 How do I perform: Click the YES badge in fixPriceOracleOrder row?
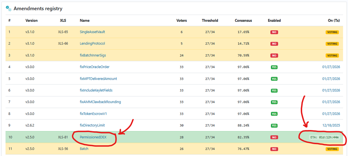click(274, 67)
